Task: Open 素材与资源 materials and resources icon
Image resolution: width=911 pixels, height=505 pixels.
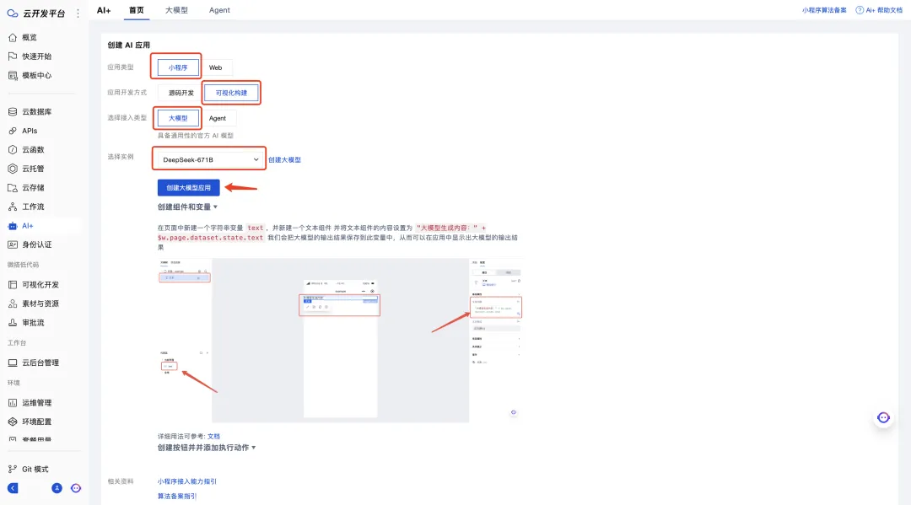Action: 12,304
